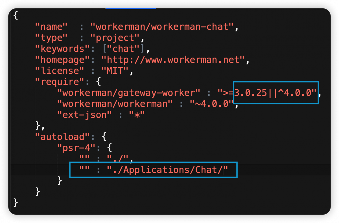Select the "project" value

pos(115,38)
